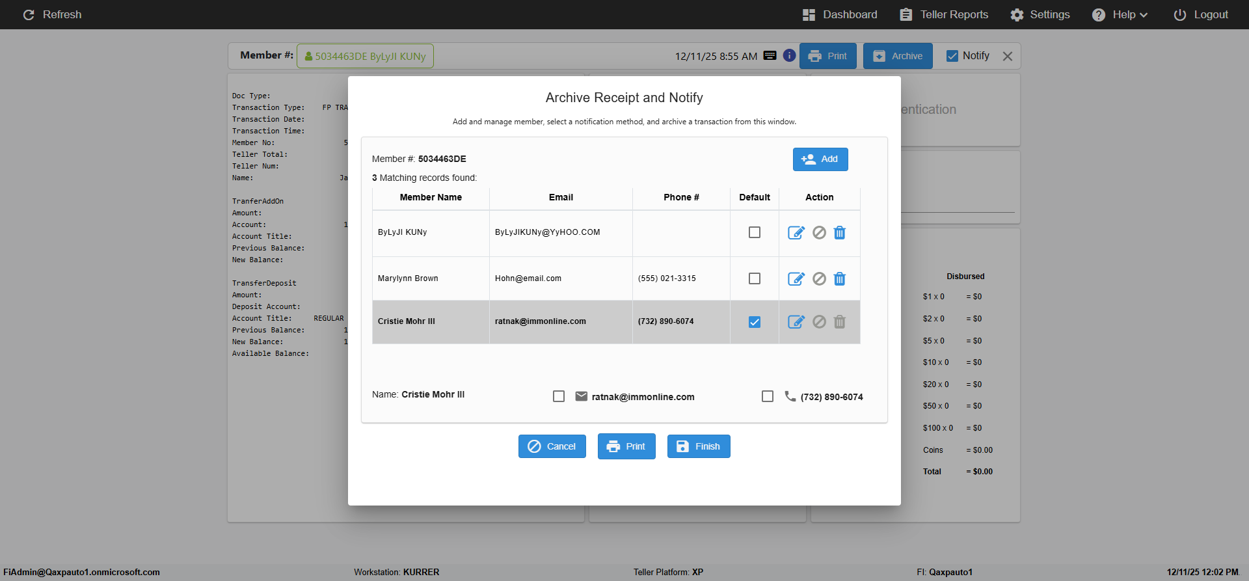Click the member tag 5034463DE ByLyJI KUNy
The width and height of the screenshot is (1249, 581).
365,56
